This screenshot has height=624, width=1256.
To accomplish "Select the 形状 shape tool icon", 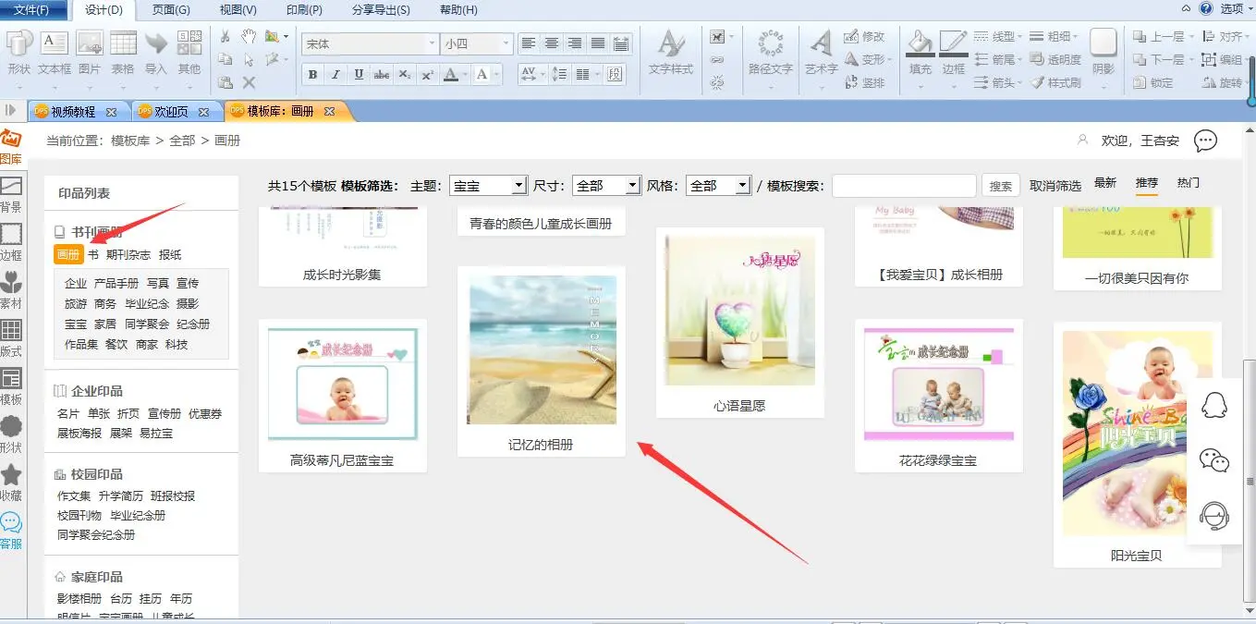I will pos(18,52).
